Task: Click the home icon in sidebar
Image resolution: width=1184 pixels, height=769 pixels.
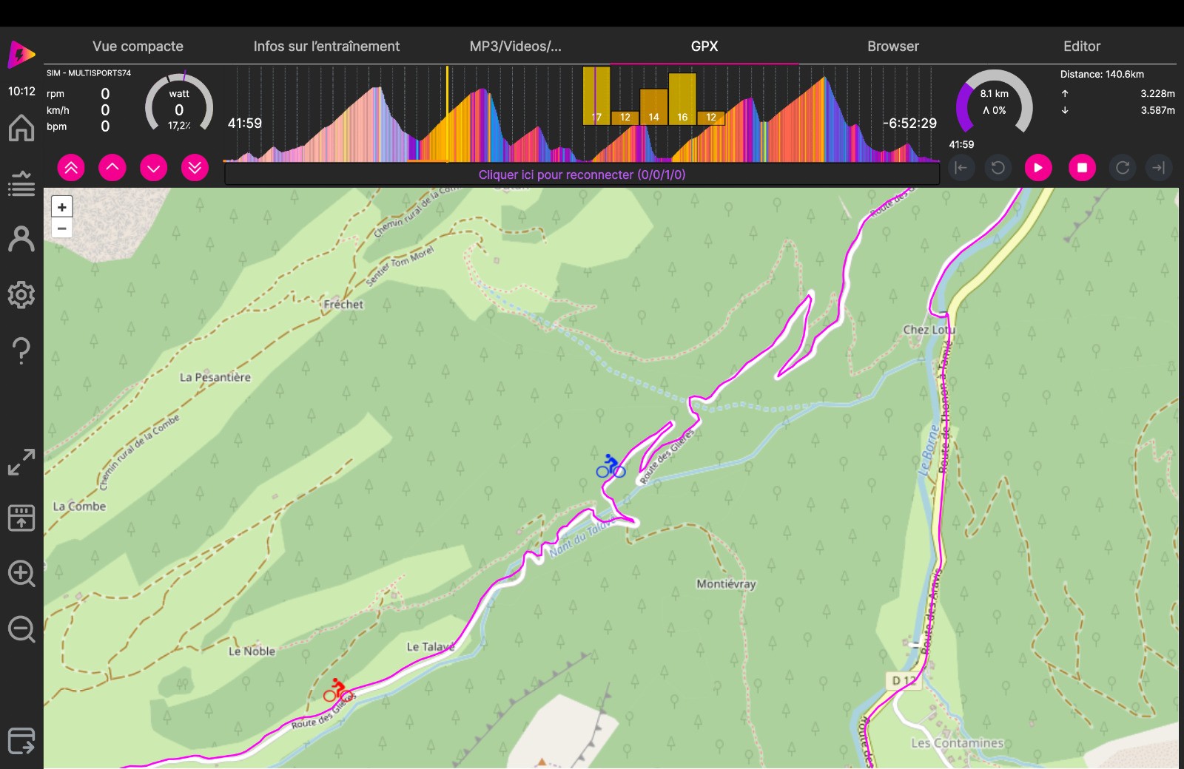Action: tap(21, 128)
